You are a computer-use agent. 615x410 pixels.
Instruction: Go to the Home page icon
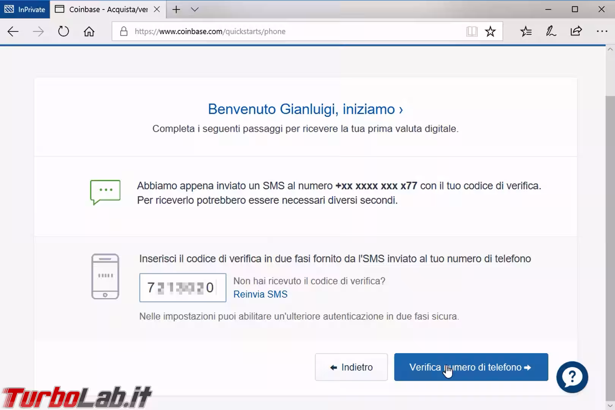89,32
